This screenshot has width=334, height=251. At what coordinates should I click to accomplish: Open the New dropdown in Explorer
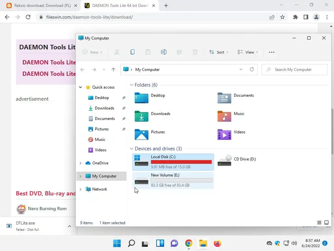[x=93, y=52]
